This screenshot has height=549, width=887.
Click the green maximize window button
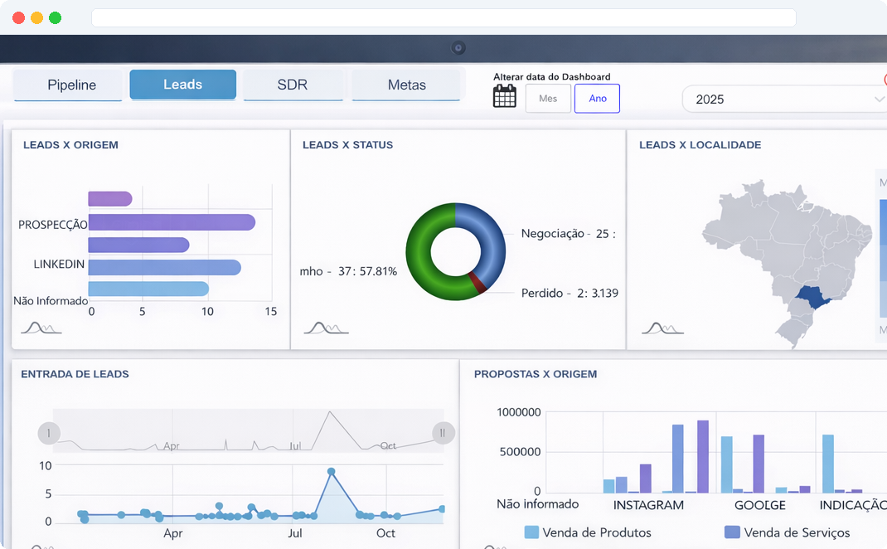point(55,17)
